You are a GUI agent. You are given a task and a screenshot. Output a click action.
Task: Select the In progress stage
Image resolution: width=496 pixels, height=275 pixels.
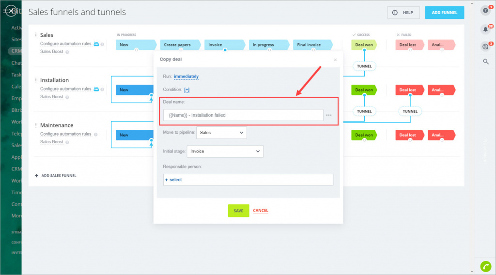(269, 45)
